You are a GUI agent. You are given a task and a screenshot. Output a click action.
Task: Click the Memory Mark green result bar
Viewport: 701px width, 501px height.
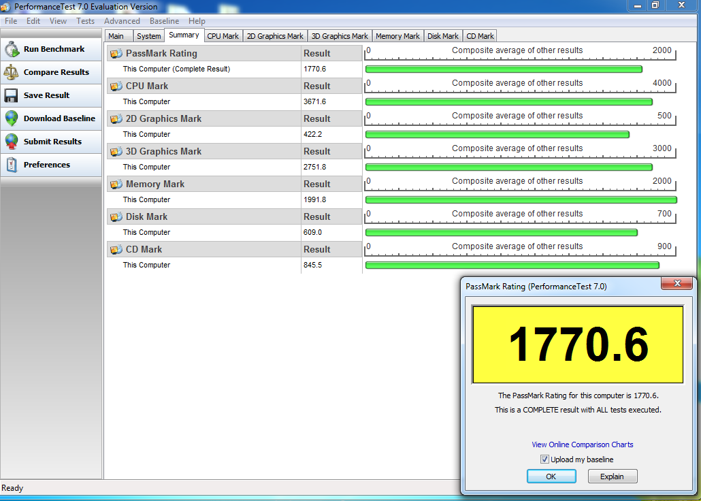click(x=521, y=200)
